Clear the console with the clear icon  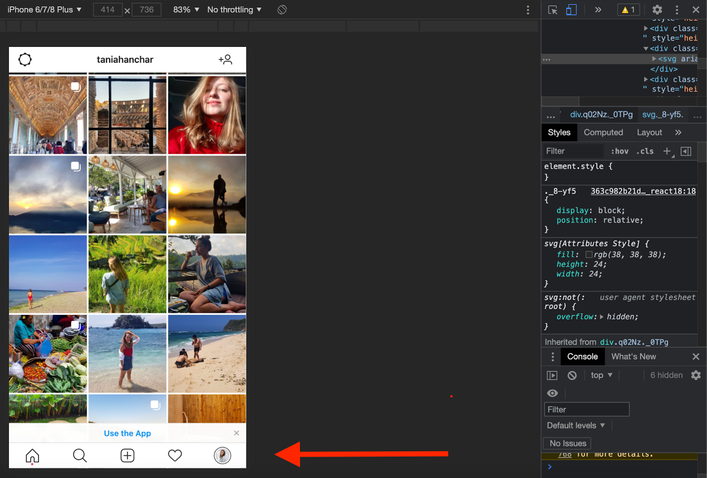pos(572,376)
